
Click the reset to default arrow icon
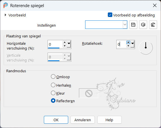tap(153, 25)
